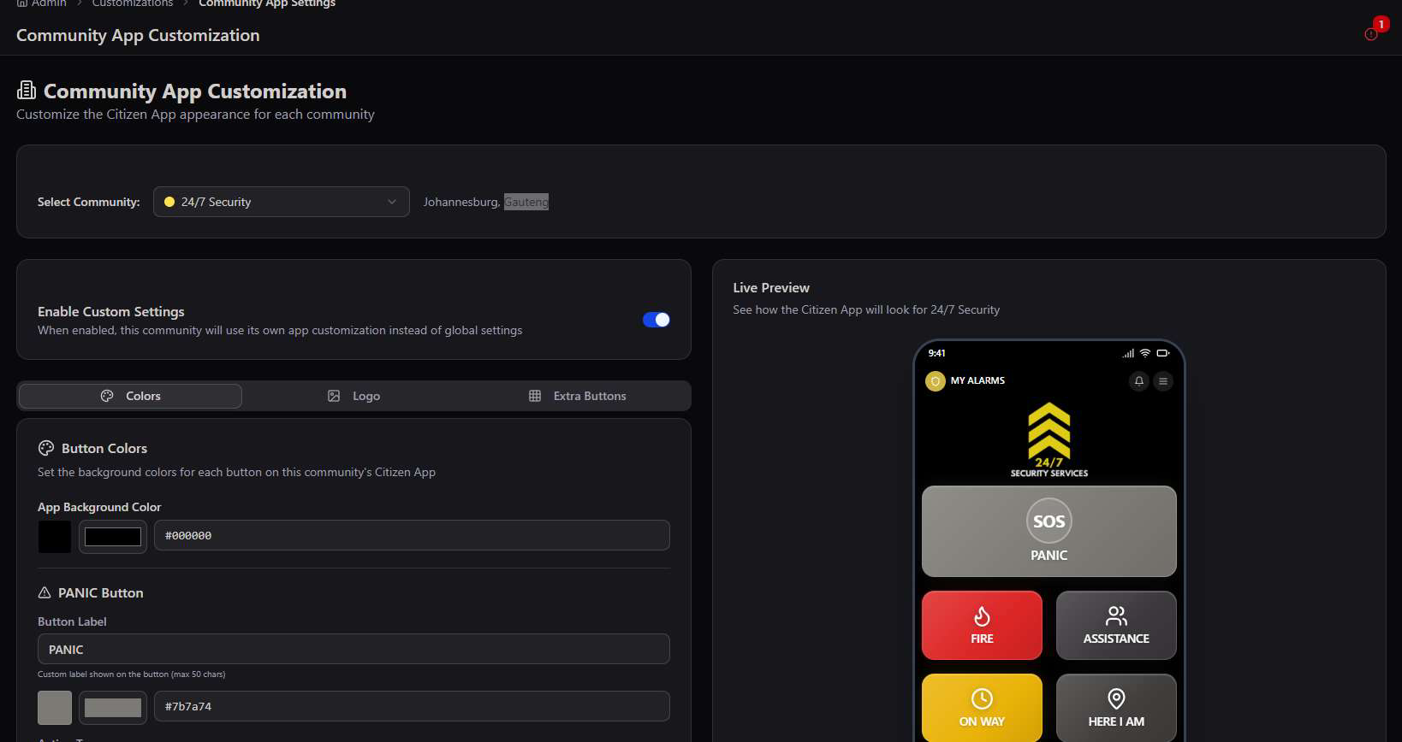Click the image icon in Logo tab
Viewport: 1402px width, 742px height.
point(334,396)
